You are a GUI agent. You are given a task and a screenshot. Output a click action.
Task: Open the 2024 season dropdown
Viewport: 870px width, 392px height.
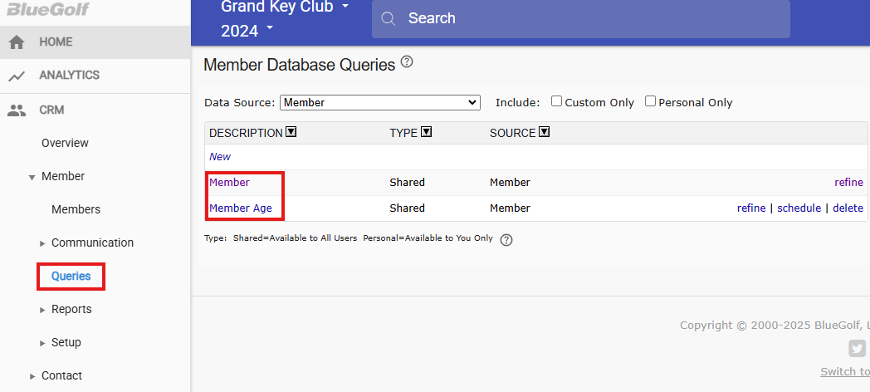[x=247, y=31]
